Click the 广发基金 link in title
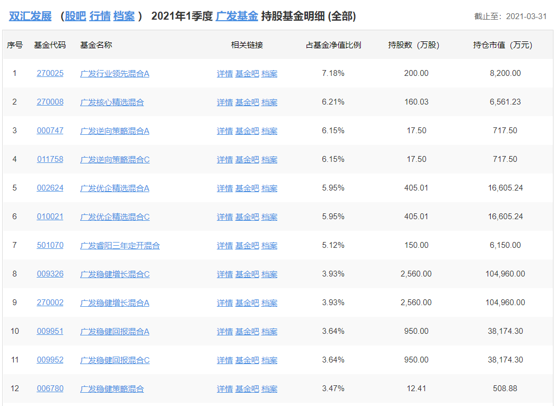 coord(237,16)
